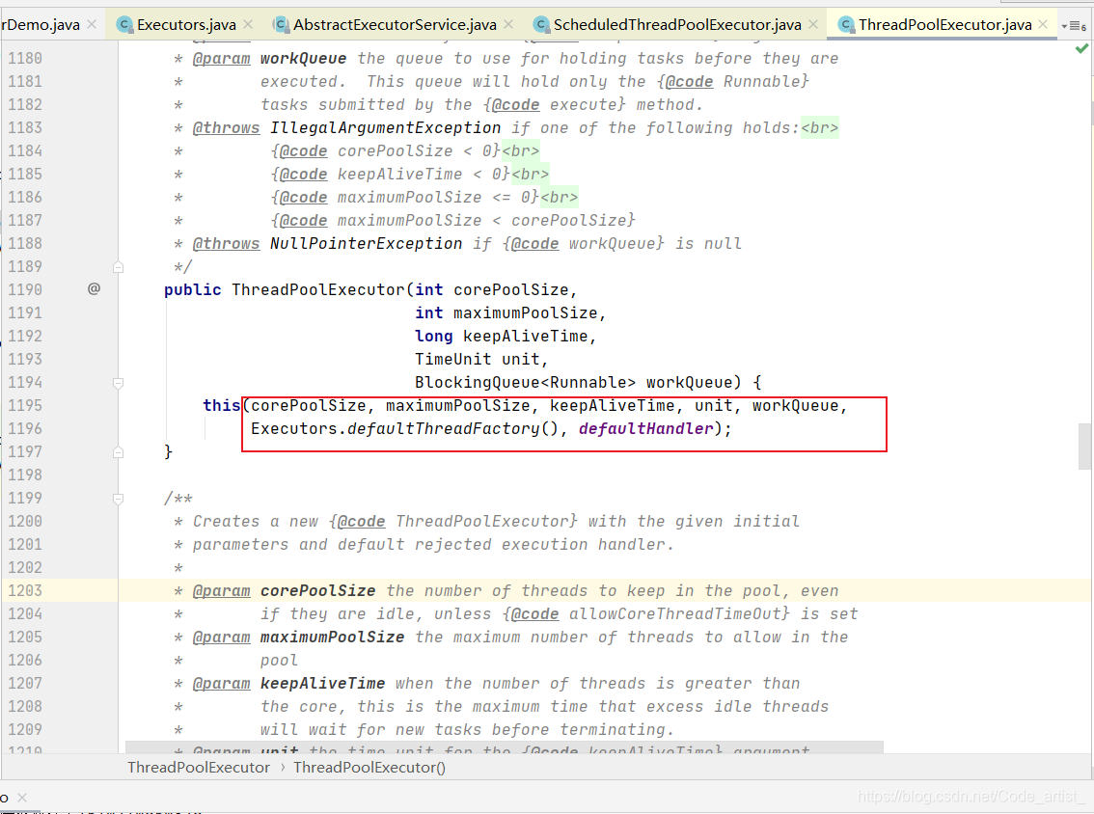Screen dimensions: 1094x814
Task: Click 'long keepAliveTime,' on line 1192
Action: [506, 337]
